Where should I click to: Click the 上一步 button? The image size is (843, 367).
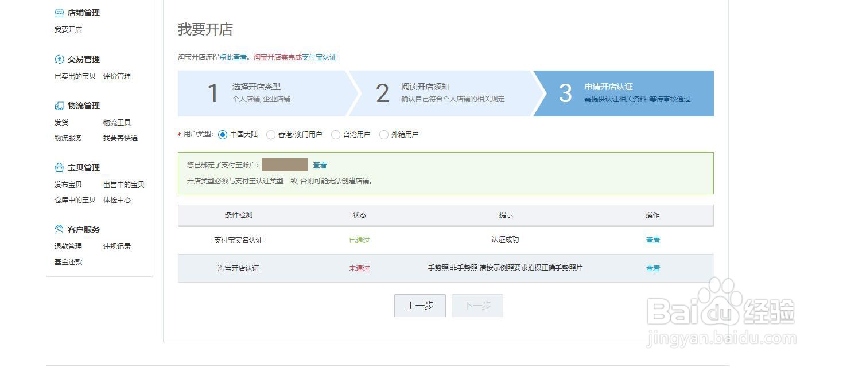(x=420, y=306)
